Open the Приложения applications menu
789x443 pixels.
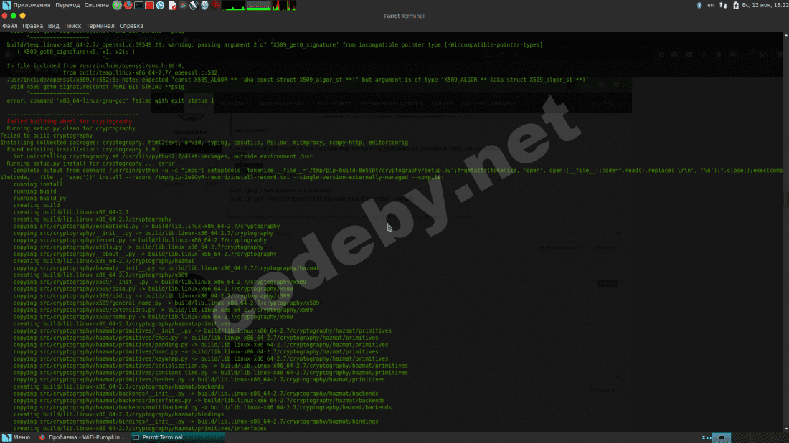(x=27, y=5)
